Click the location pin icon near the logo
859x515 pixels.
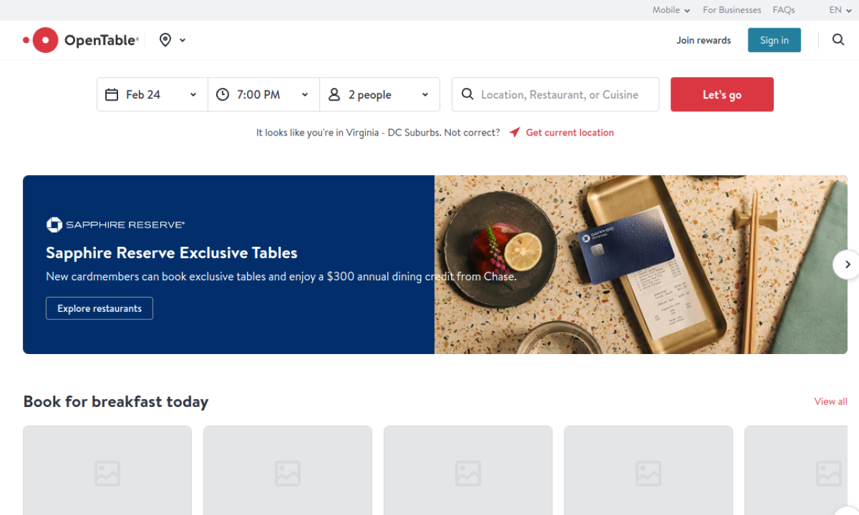tap(164, 40)
